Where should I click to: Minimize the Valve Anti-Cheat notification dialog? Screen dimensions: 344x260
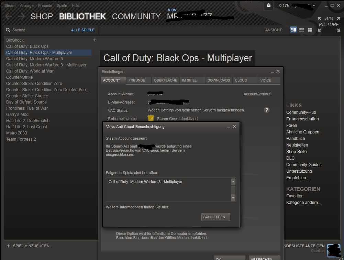pos(229,127)
